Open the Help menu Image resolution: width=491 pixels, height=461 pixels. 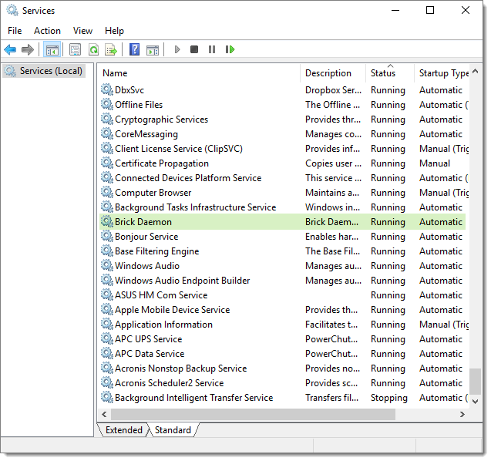(x=114, y=31)
